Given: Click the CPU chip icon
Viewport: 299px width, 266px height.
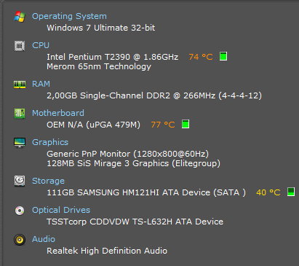Looking at the screenshot, I should pyautogui.click(x=20, y=46).
